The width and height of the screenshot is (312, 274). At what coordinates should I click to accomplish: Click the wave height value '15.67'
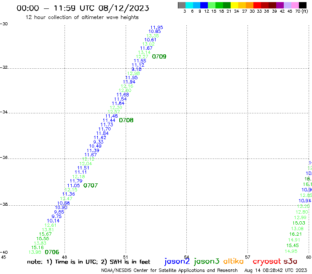coord(46,234)
